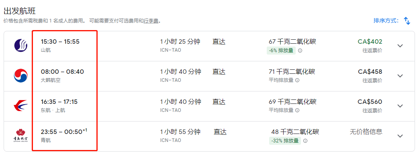
Task: Click the -6% 排放量 emissions badge
Action: coord(281,51)
